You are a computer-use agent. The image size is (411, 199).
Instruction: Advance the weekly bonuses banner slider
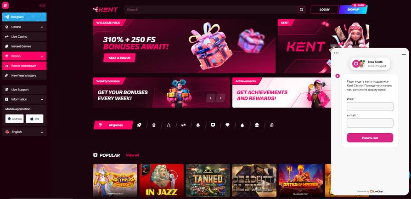pyautogui.click(x=220, y=98)
